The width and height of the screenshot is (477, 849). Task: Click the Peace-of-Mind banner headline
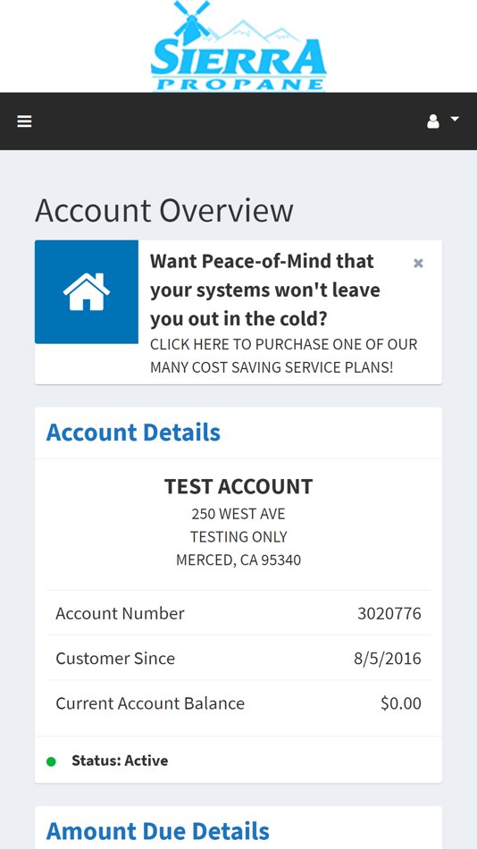pos(265,290)
